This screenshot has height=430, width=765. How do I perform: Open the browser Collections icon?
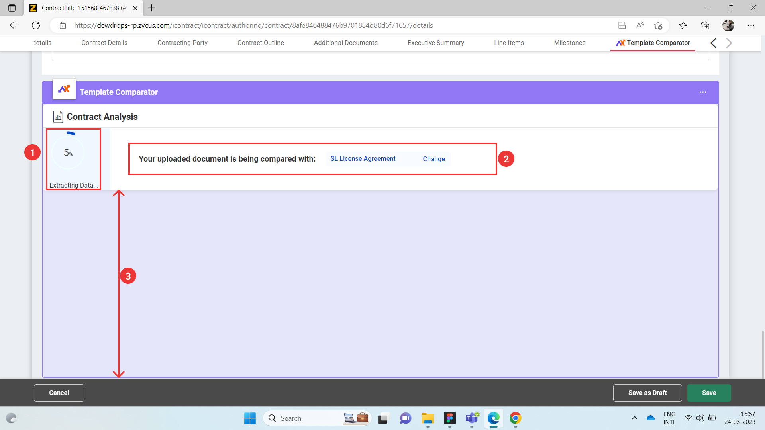point(705,25)
